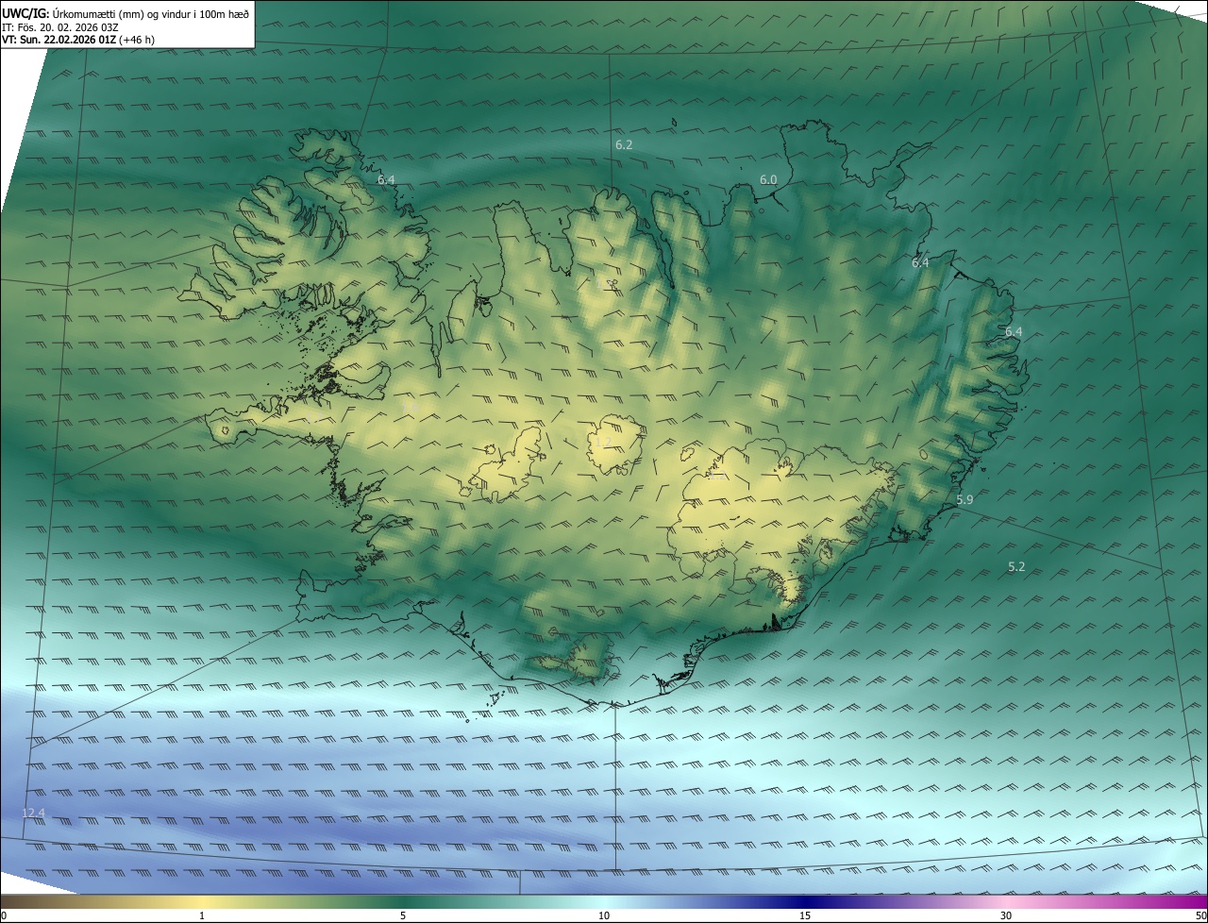1208x923 pixels.
Task: Select the 5.9 value label
Action: pos(965,499)
